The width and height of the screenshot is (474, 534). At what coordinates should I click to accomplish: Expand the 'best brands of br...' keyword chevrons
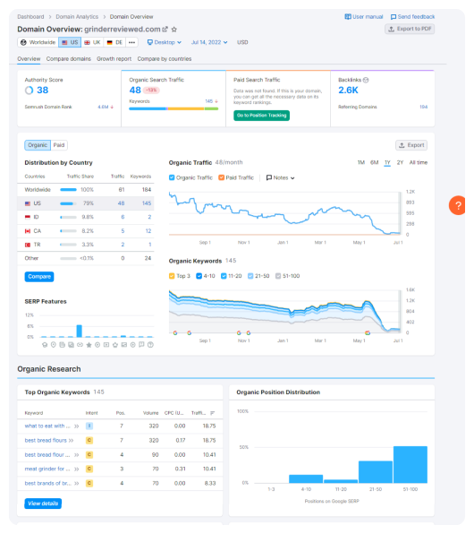point(77,484)
